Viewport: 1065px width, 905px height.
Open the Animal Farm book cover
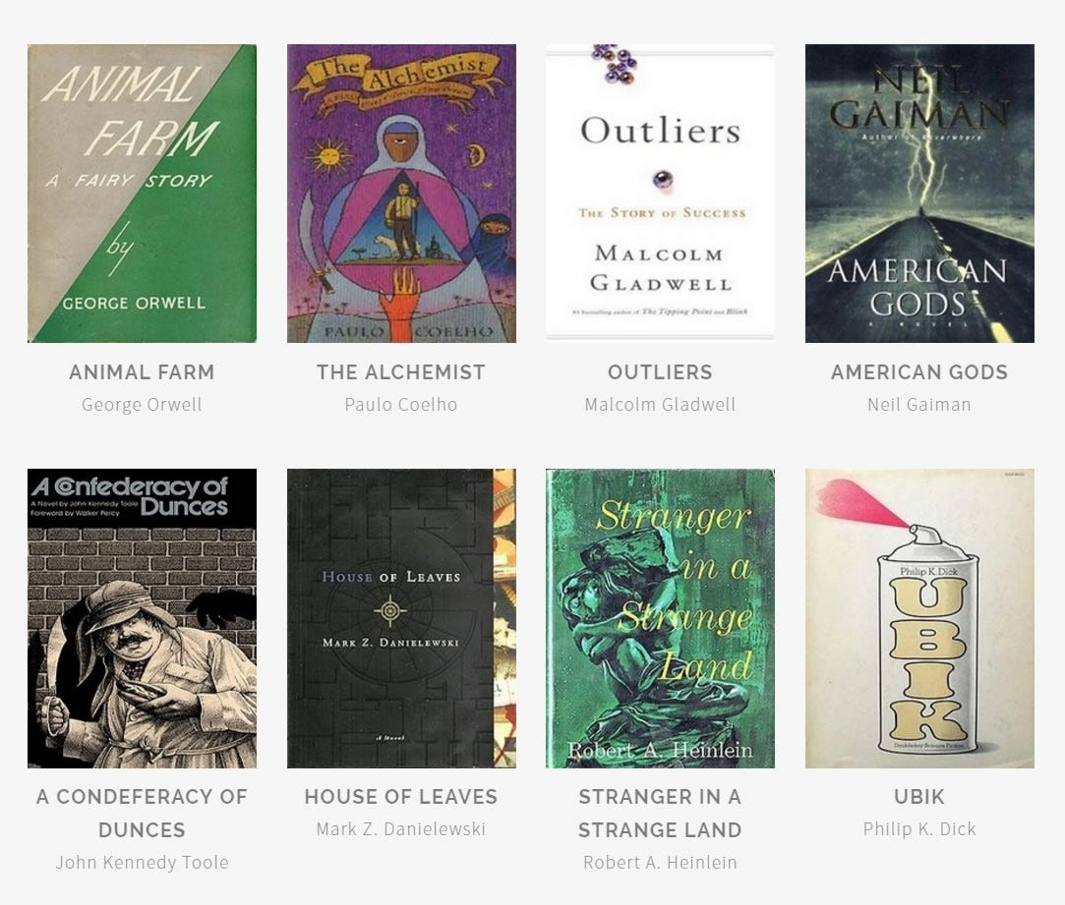coord(142,194)
